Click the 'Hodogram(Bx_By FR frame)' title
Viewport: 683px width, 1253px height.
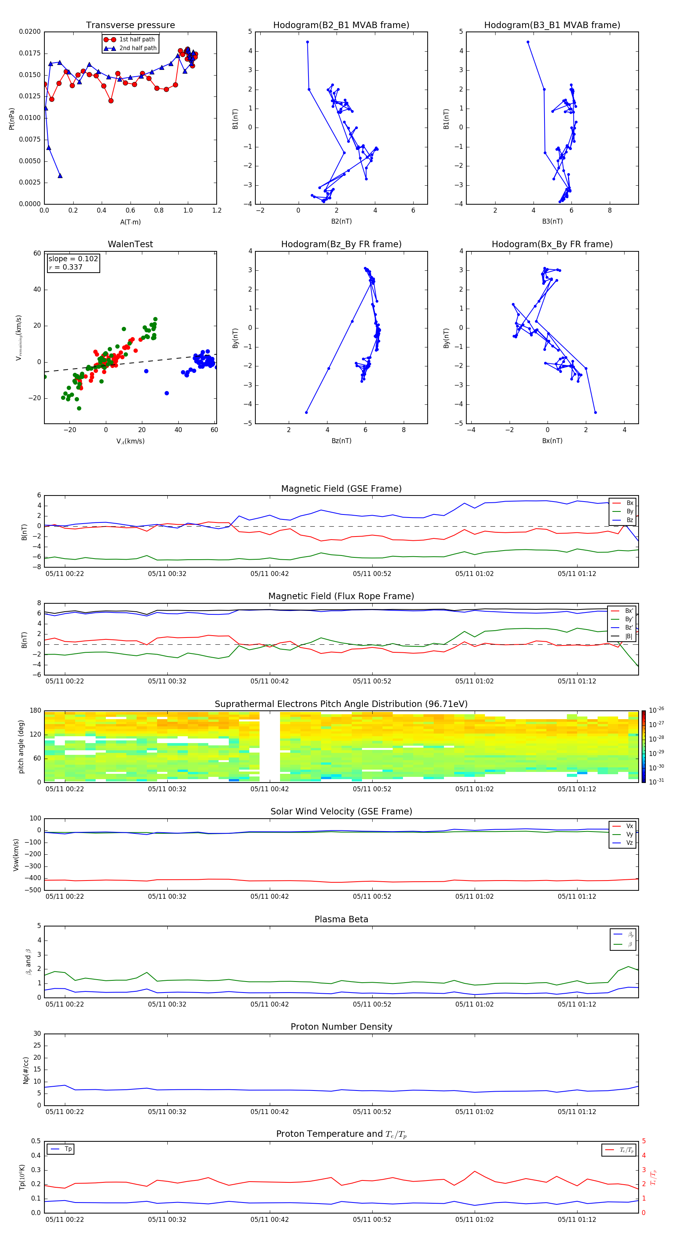552,244
